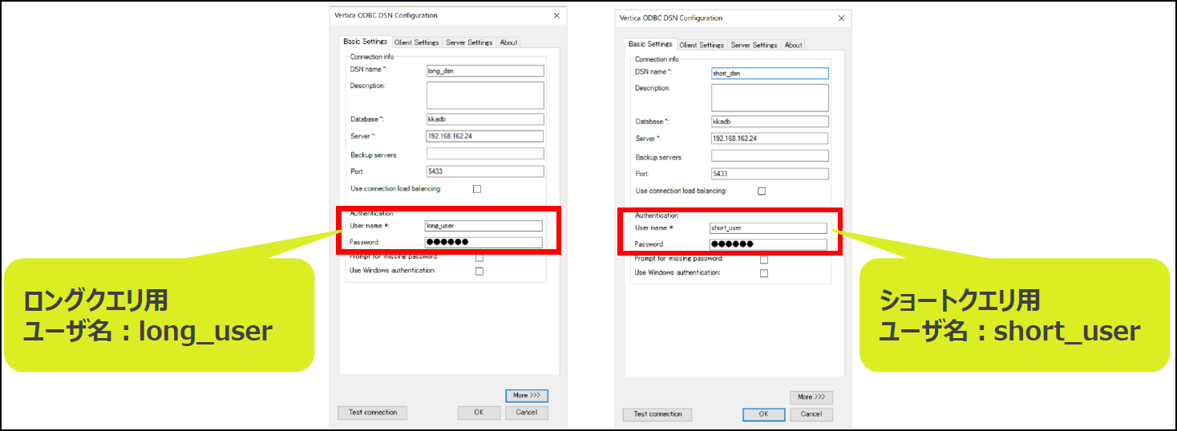
Task: Enable connection load balancing in long_dsn dialog
Action: (477, 189)
